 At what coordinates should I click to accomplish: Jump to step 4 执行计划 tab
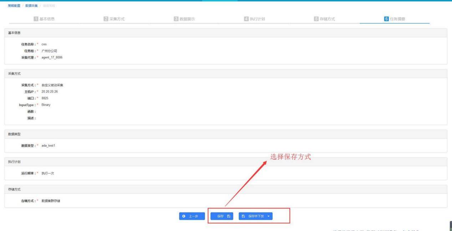pos(254,19)
